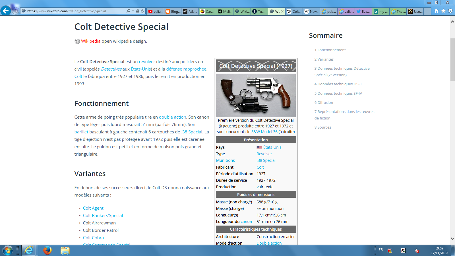Open the 'Colt Agent' list link
The image size is (455, 256).
coord(93,208)
